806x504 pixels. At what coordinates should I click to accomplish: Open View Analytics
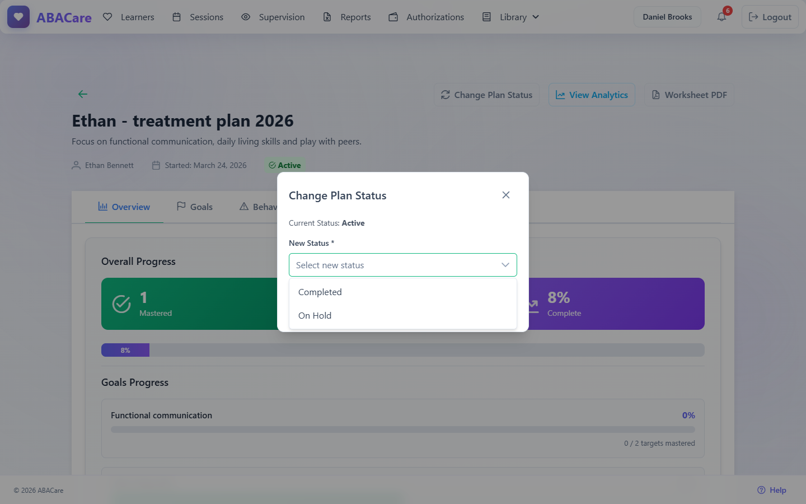[592, 95]
